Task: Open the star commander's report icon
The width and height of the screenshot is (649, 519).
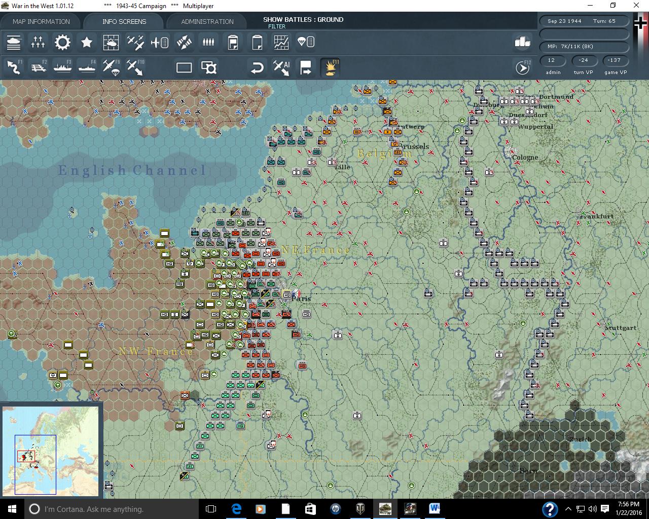Action: [x=87, y=42]
